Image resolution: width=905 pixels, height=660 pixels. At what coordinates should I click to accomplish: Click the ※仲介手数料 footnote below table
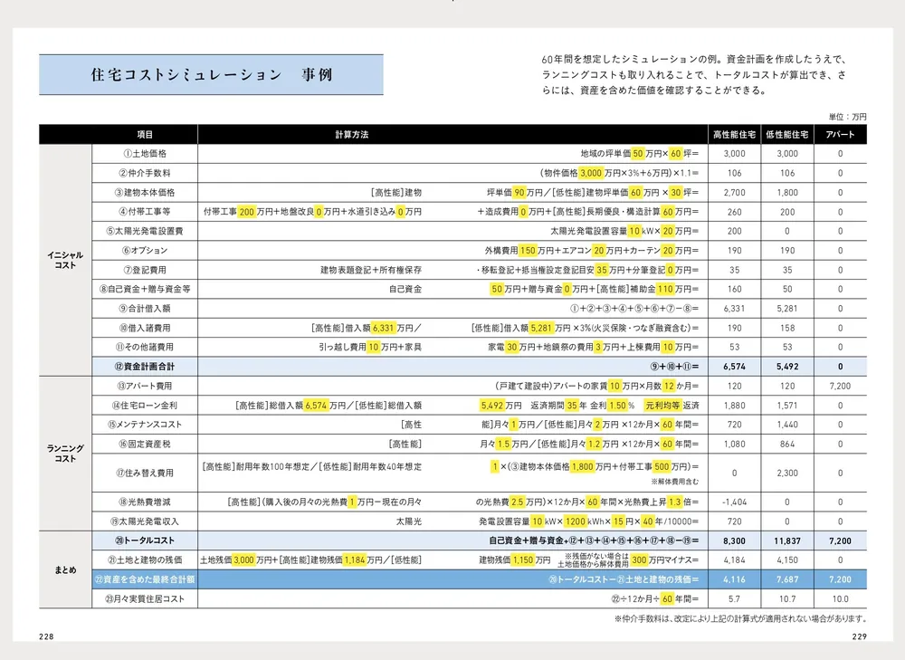pos(740,619)
